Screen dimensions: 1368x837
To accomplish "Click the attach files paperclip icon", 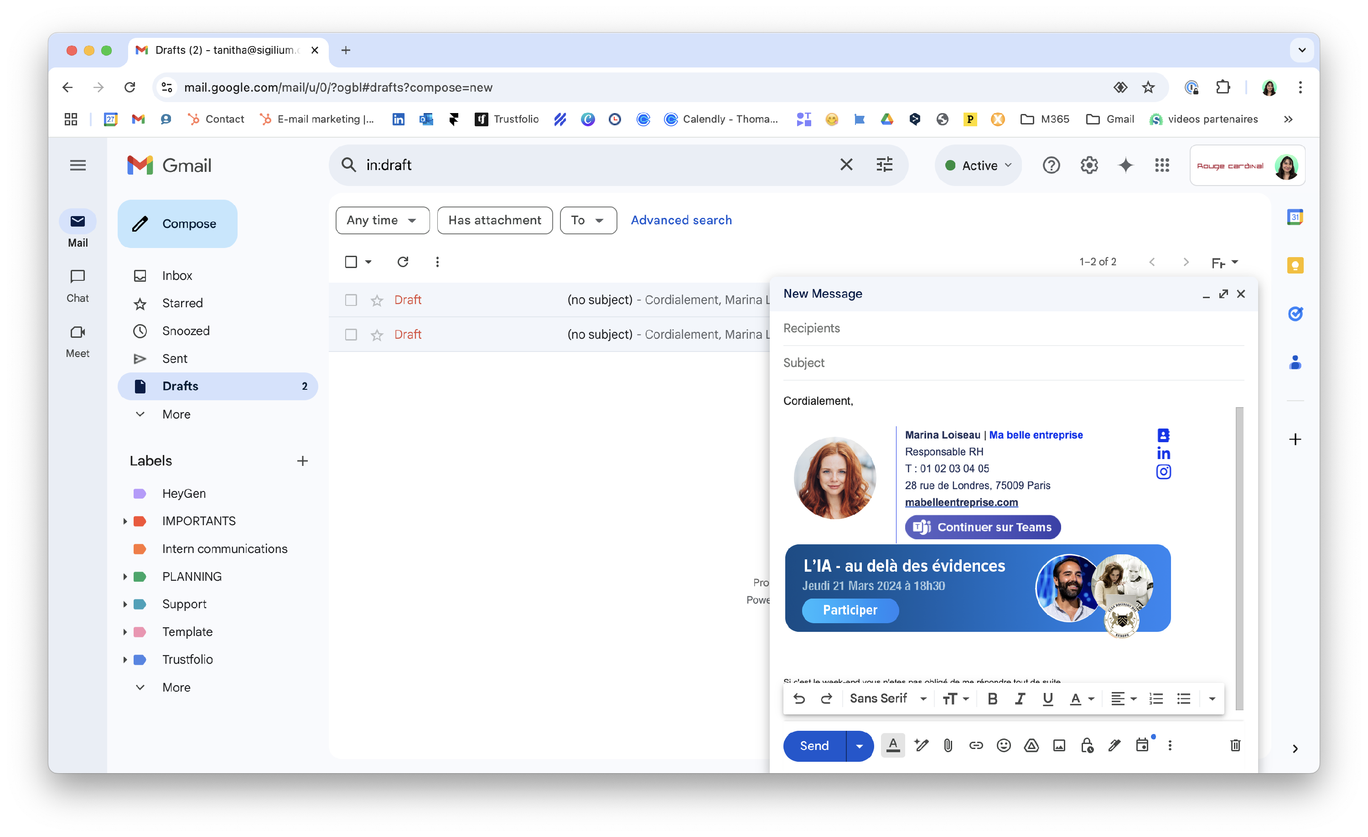I will pos(948,745).
